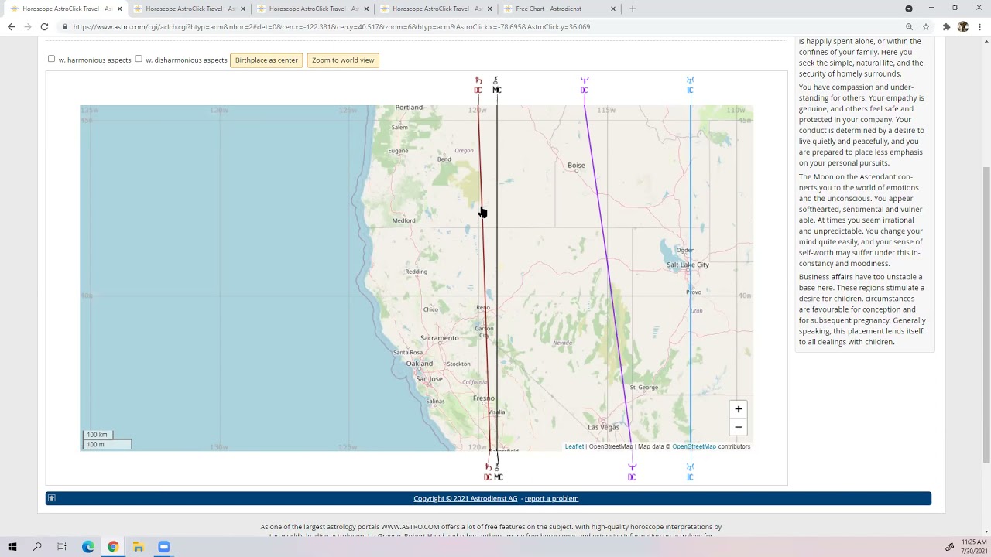Go back to the previous page
The height and width of the screenshot is (557, 991).
click(11, 26)
